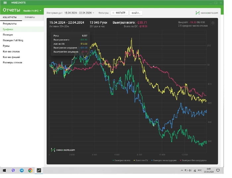Image resolution: width=232 pixels, height=178 pixels.
Task: Click 'Всего по EV: -$18.56' value
Action: pos(136,26)
